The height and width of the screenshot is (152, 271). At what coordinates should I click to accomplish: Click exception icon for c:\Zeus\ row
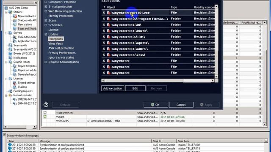108,55
